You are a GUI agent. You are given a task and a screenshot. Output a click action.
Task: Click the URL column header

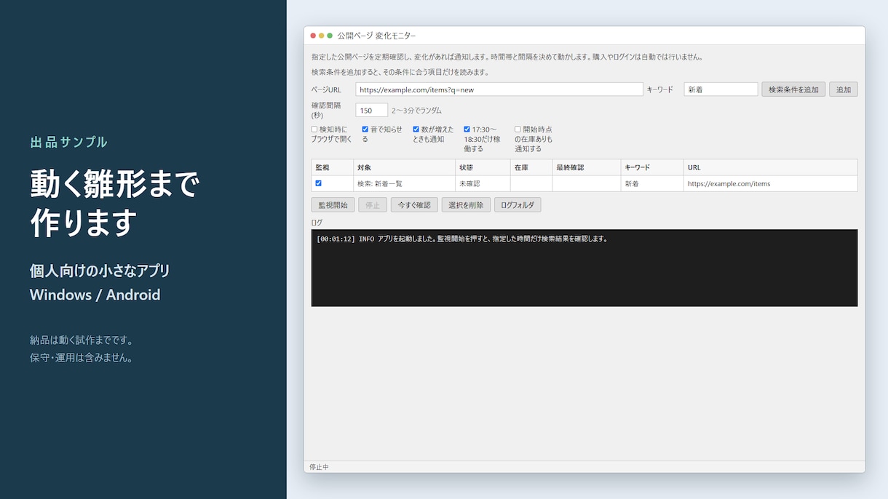point(771,167)
